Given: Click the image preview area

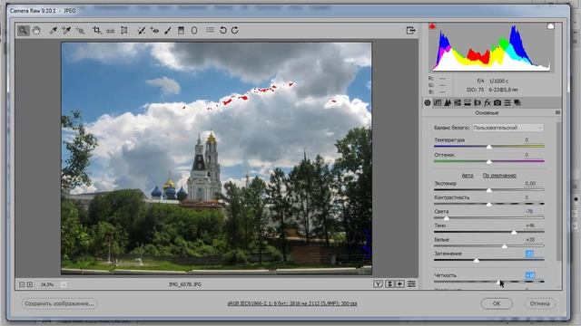Looking at the screenshot, I should 216,158.
